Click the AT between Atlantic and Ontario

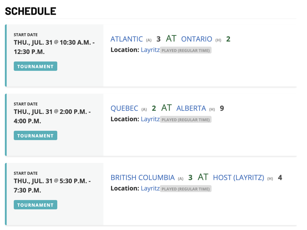(171, 39)
